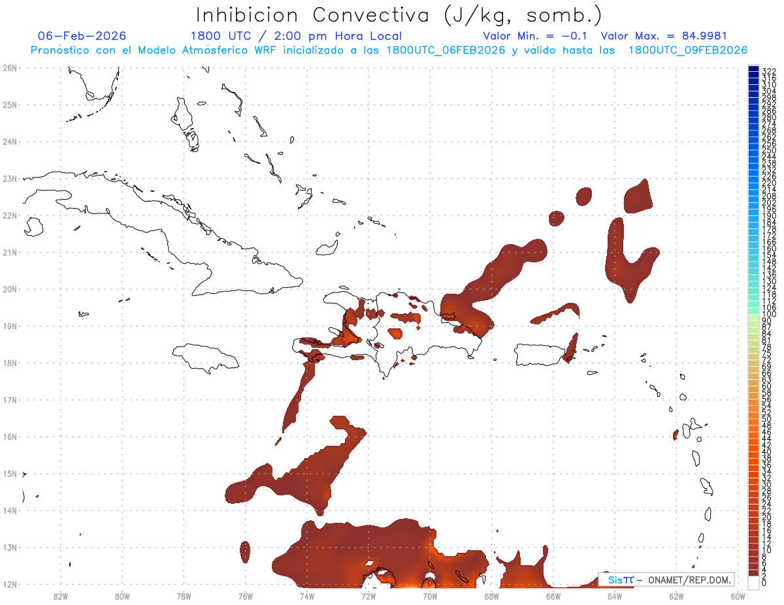Click the 25N latitude label
Image resolution: width=784 pixels, height=605 pixels.
click(x=9, y=104)
